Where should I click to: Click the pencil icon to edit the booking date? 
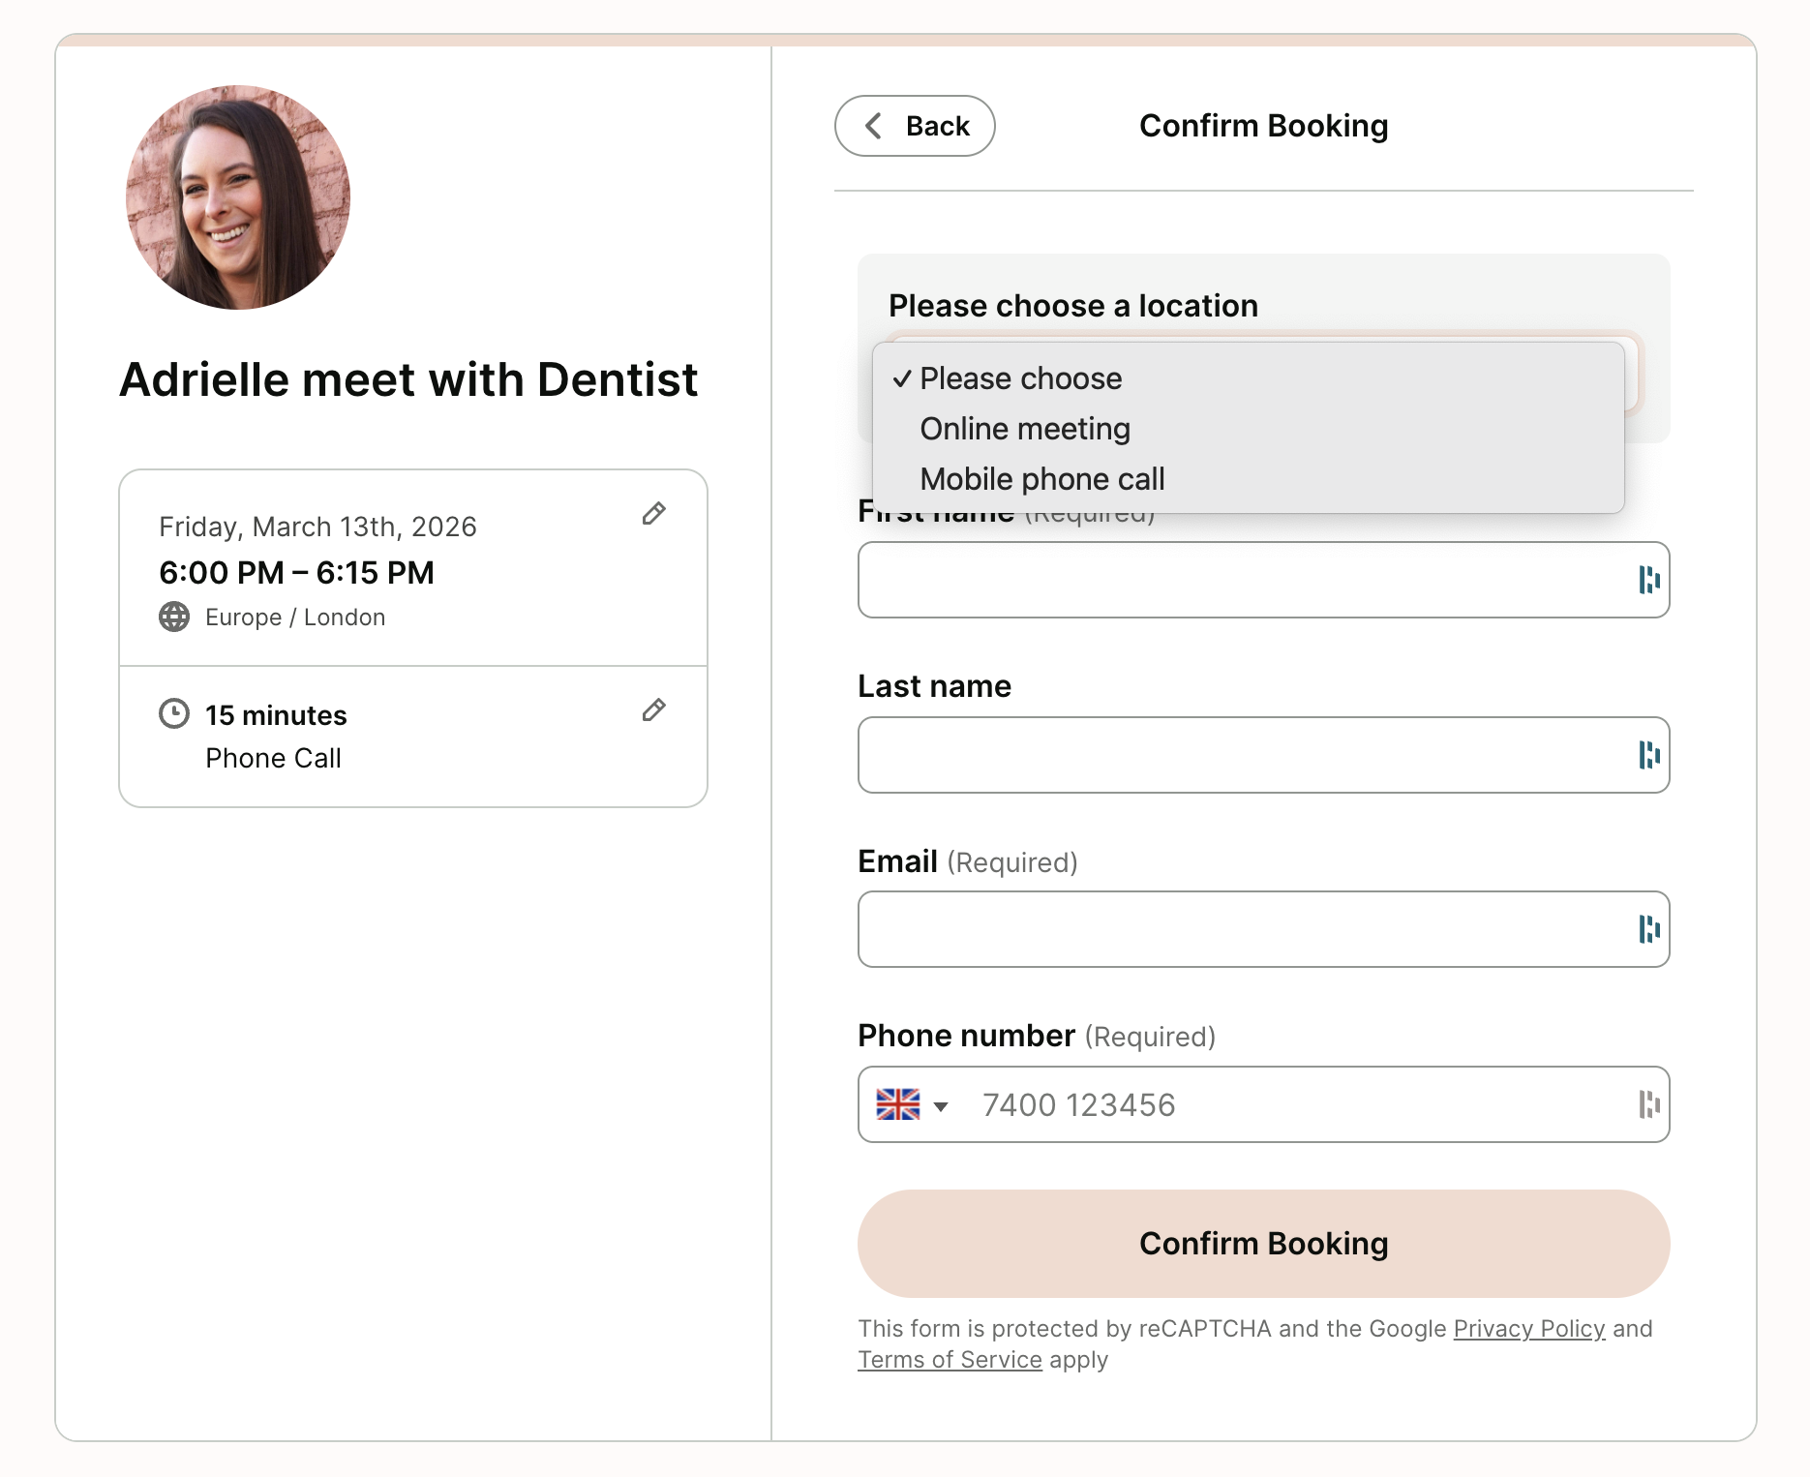click(x=654, y=514)
